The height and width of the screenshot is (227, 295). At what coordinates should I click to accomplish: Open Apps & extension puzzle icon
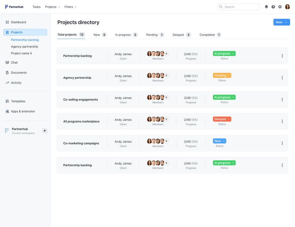(x=7, y=111)
